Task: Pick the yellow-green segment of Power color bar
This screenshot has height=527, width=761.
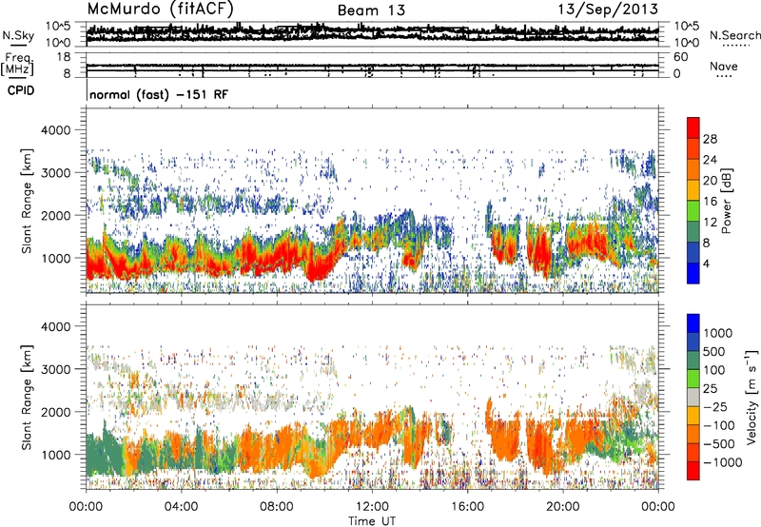Action: (693, 211)
